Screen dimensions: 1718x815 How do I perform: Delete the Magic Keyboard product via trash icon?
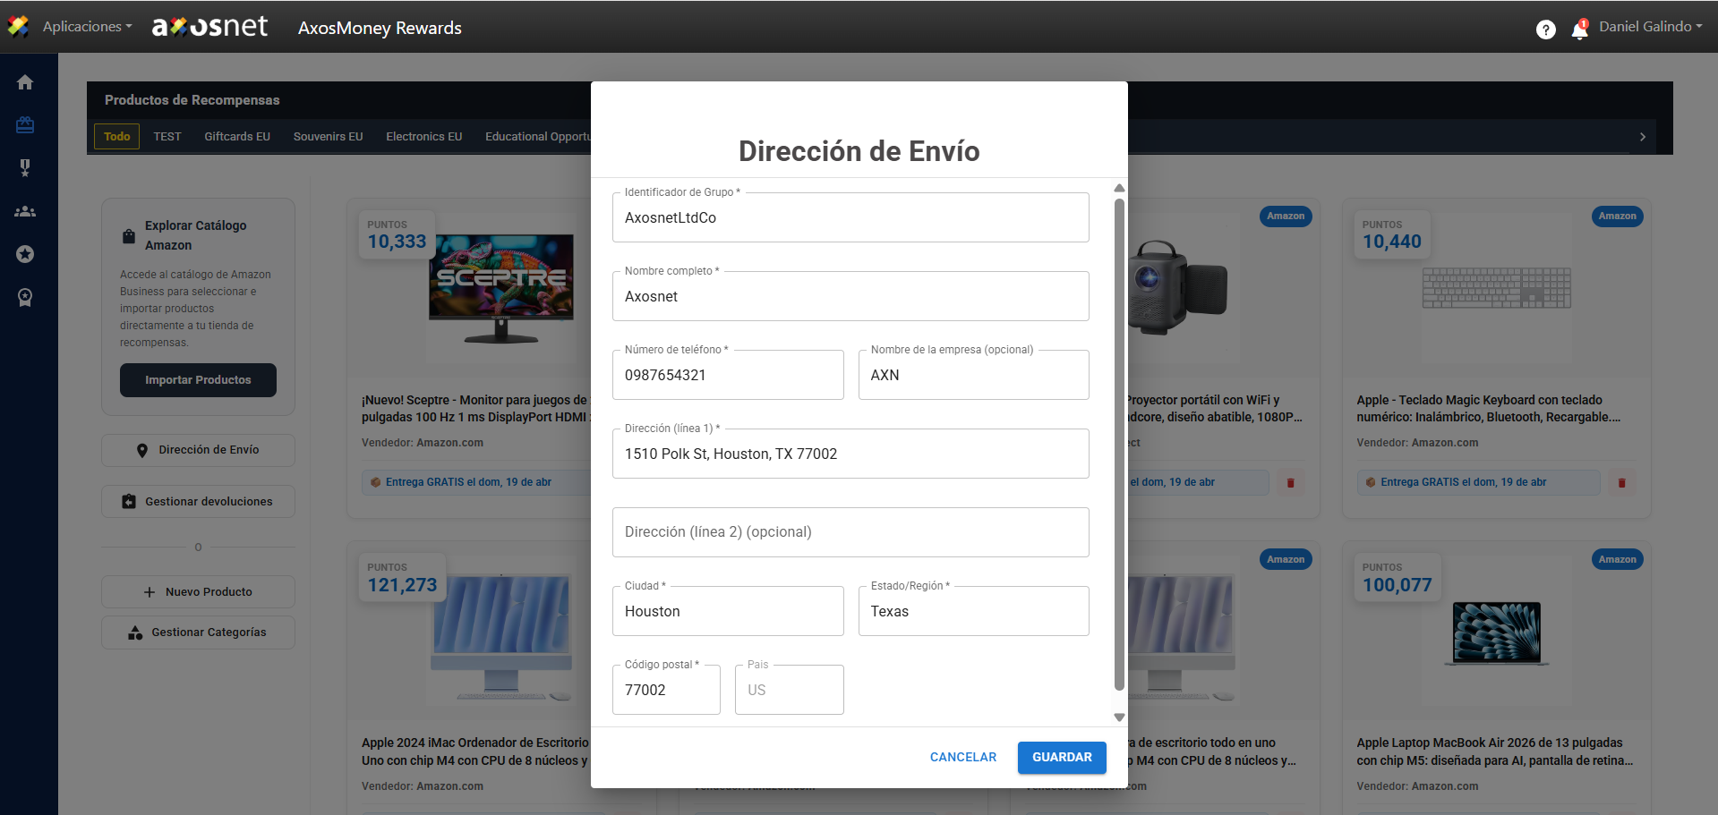[1621, 483]
